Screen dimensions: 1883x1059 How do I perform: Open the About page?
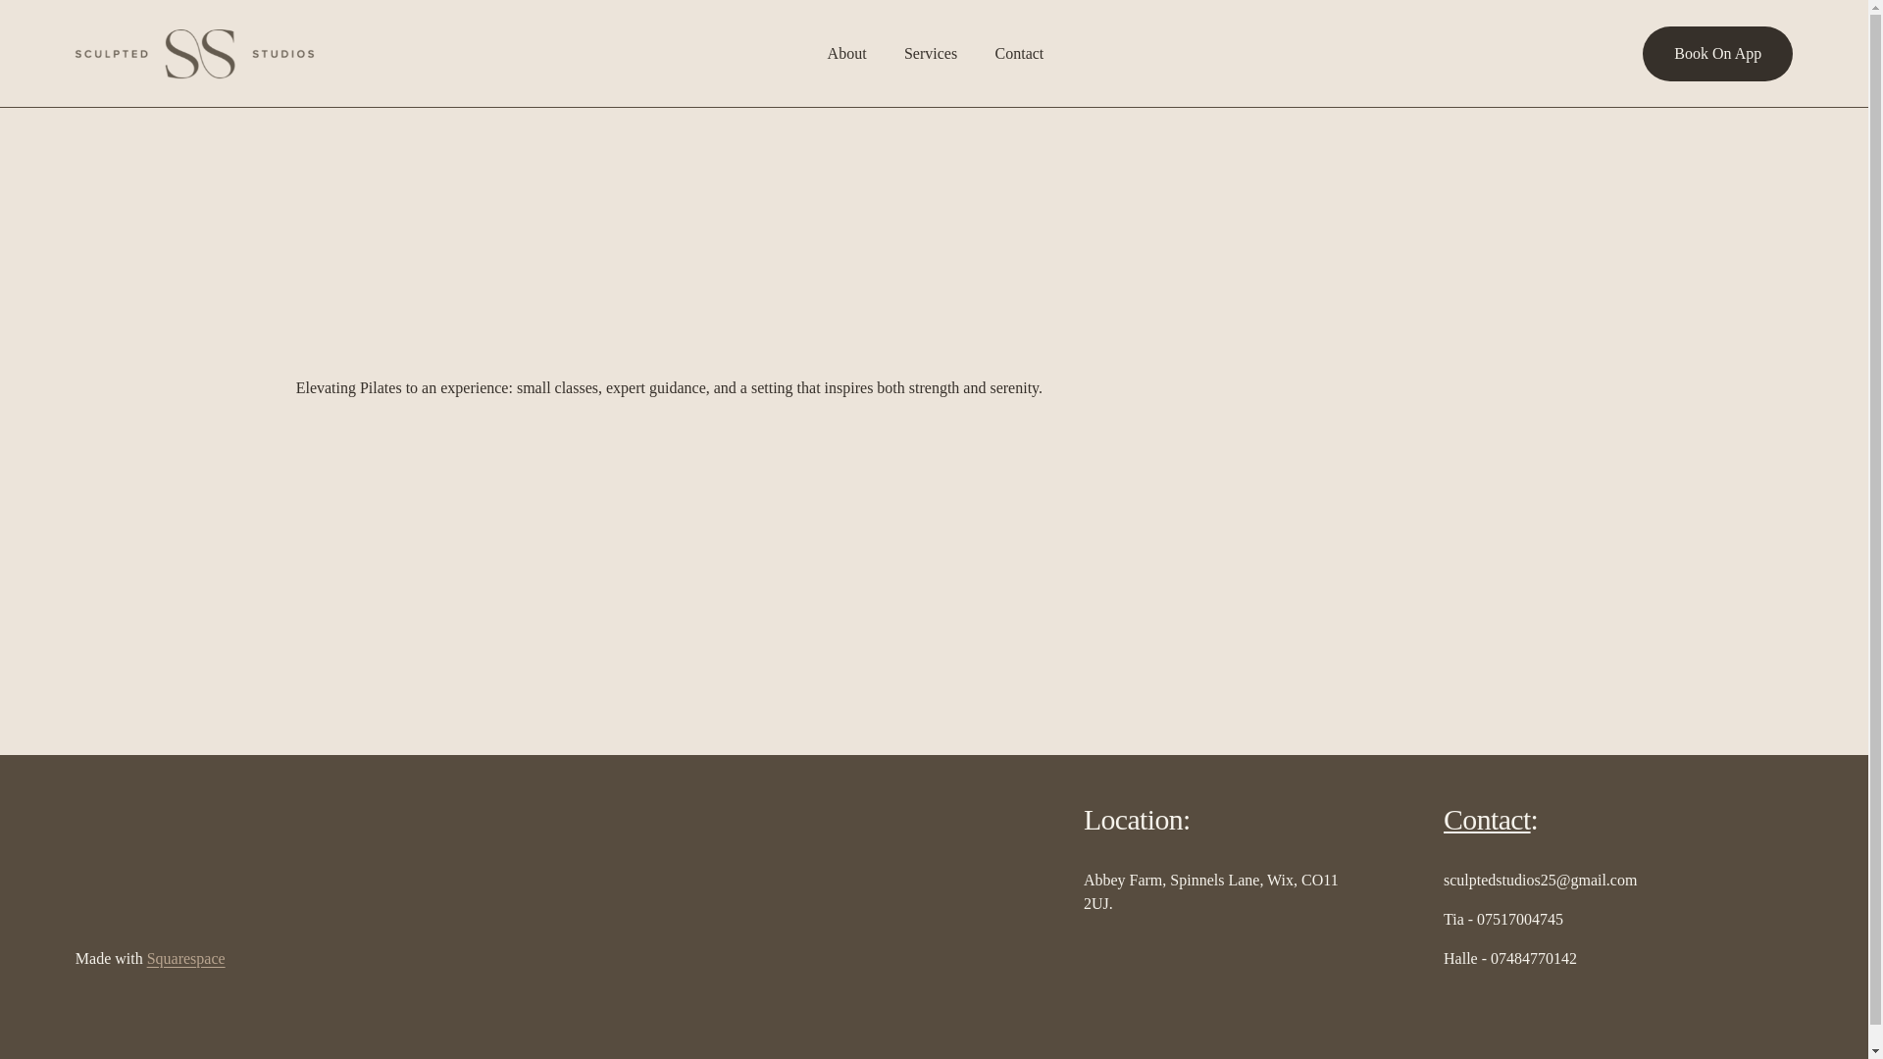pyautogui.click(x=846, y=54)
